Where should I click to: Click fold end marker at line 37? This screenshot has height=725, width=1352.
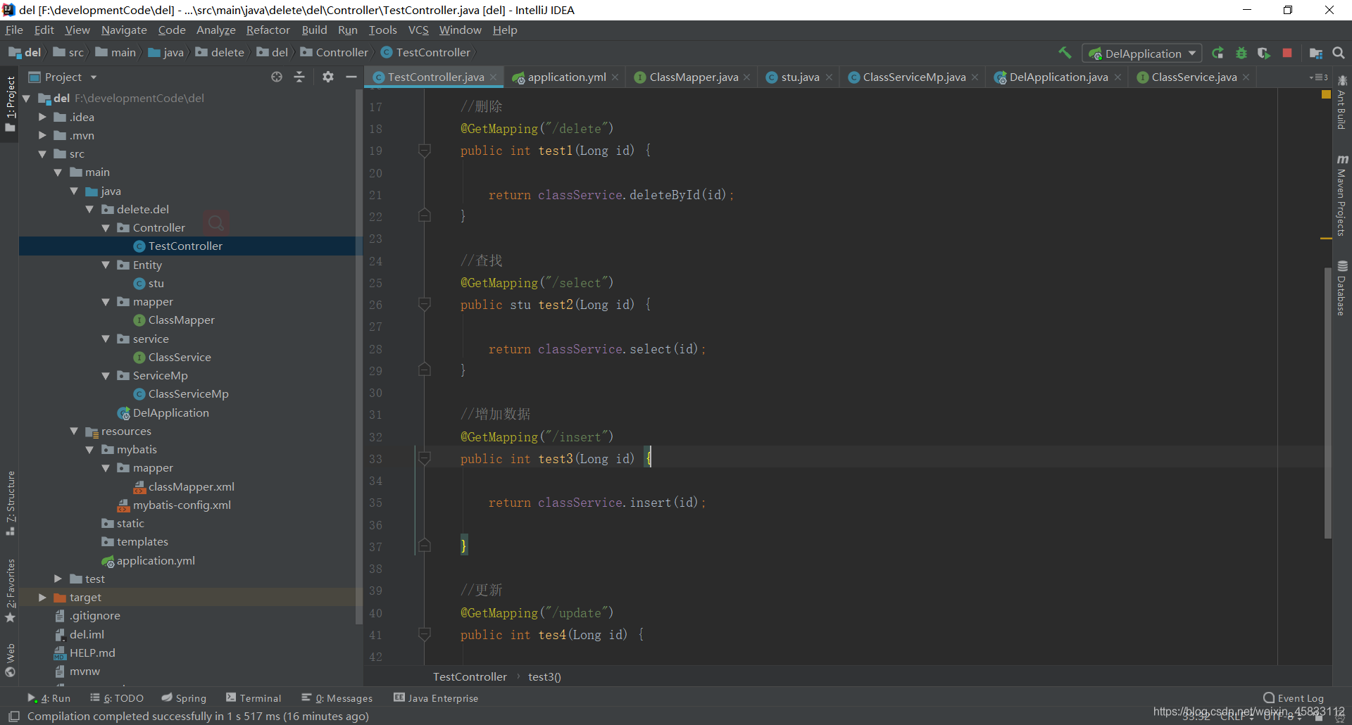point(425,546)
